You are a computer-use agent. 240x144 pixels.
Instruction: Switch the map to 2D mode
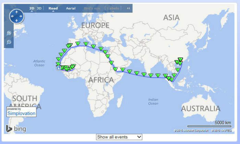click(x=32, y=8)
